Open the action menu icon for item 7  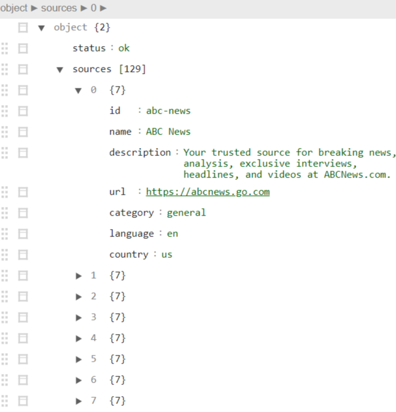tap(23, 401)
